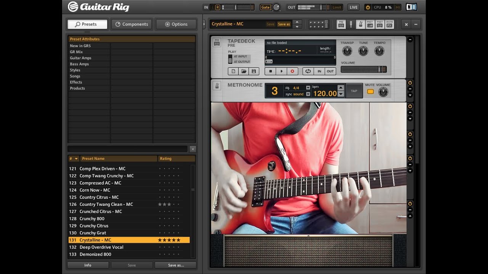Screen dimensions: 488x274
Task: Open the Metronome sync sound dropdown
Action: coord(308,94)
